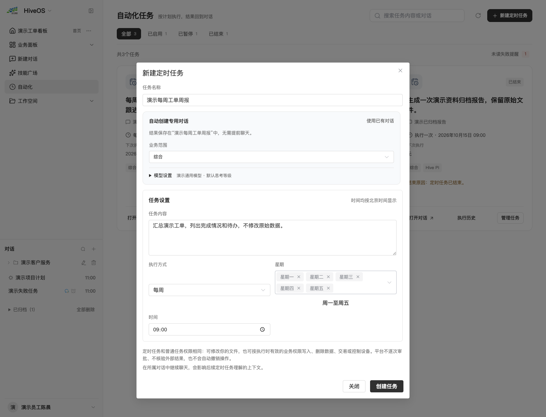Open the 执行方式 dropdown showing 每周

[x=209, y=290]
